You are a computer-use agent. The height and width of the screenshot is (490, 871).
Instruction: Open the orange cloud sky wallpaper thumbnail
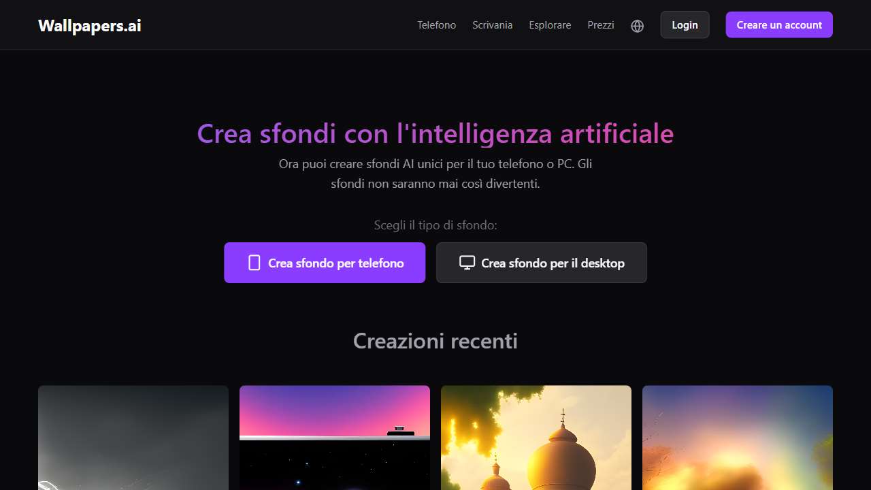point(738,438)
